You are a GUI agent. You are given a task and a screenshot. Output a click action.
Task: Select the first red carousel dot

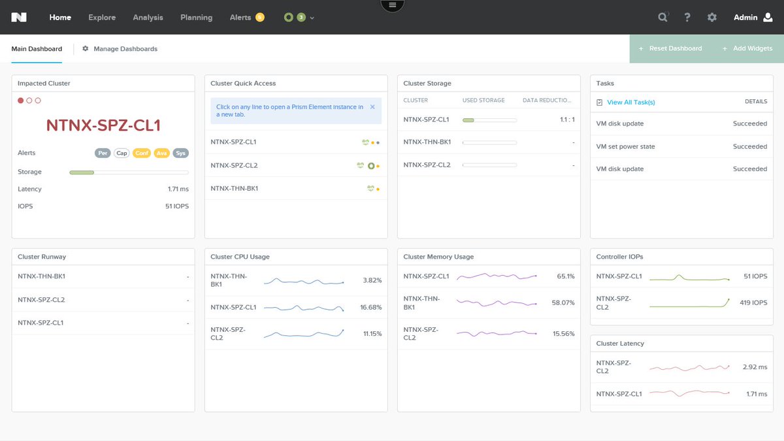tap(21, 101)
